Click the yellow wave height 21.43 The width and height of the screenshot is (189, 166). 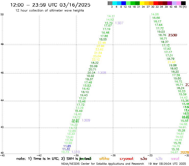pos(172,62)
